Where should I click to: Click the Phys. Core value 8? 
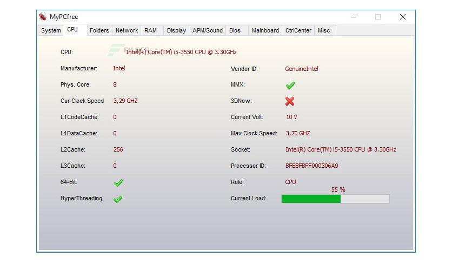pos(115,84)
